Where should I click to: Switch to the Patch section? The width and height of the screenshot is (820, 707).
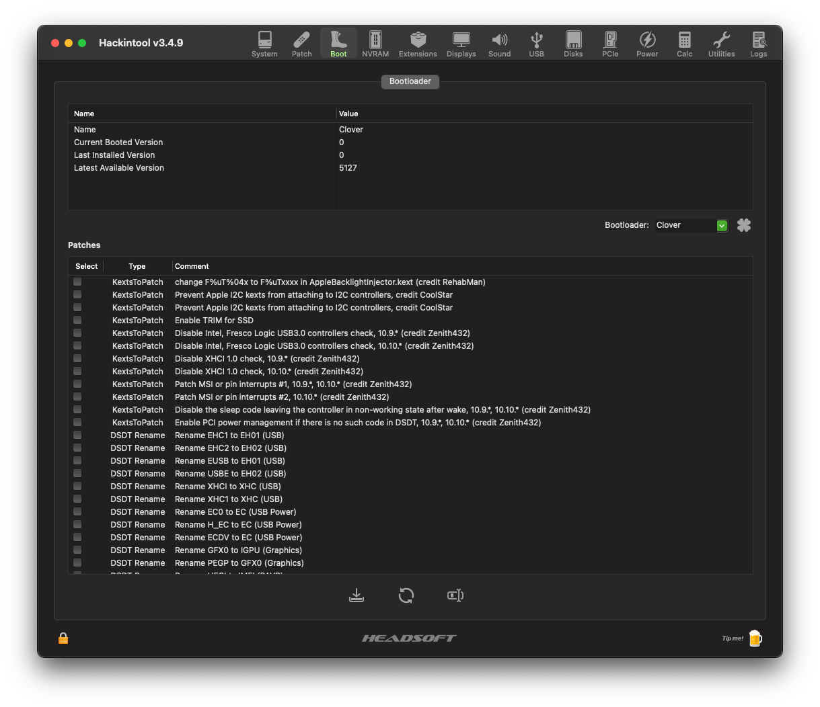(301, 44)
